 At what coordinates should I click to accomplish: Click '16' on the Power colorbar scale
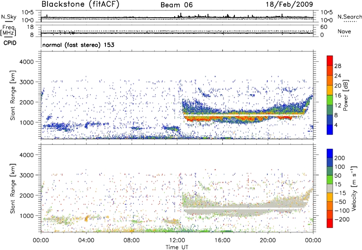click(x=338, y=96)
